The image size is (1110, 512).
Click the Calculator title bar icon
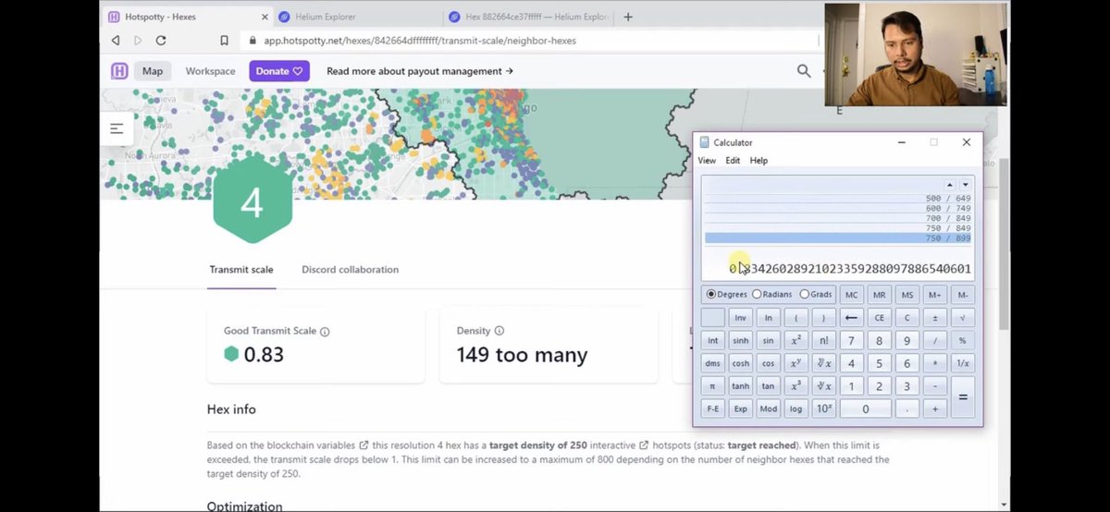pyautogui.click(x=705, y=142)
